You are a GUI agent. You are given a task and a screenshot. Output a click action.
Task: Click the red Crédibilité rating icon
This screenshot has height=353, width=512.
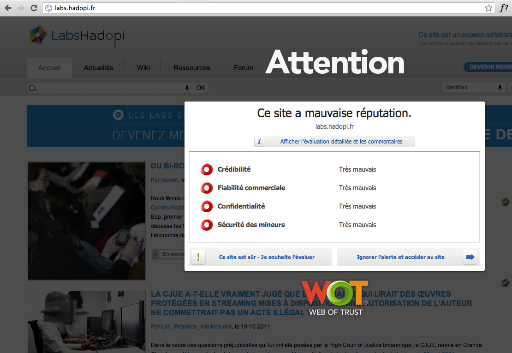[207, 169]
